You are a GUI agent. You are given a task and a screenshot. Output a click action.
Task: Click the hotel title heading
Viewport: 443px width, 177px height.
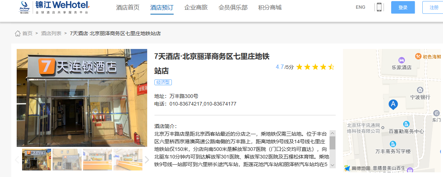(212, 63)
